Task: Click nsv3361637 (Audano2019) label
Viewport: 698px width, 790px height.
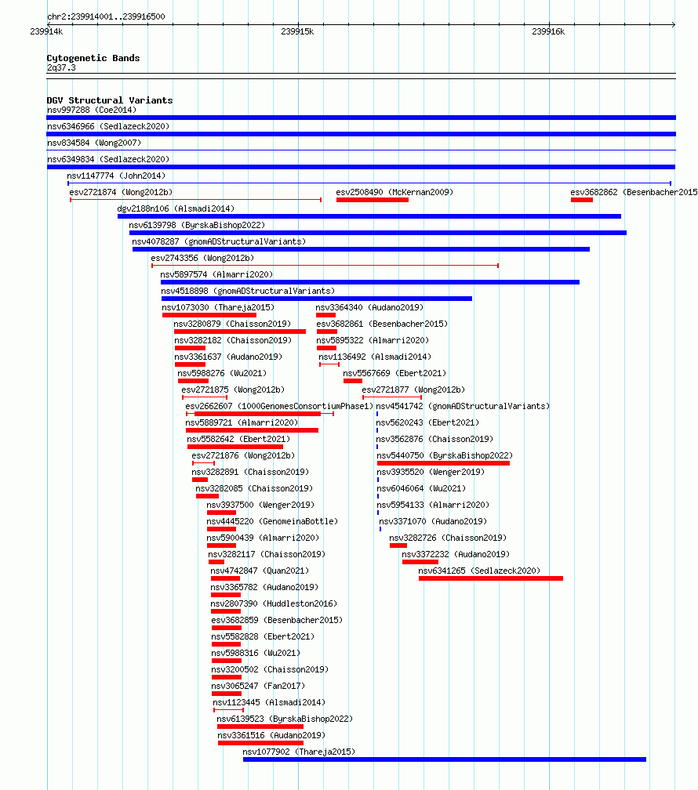Action: coord(228,357)
